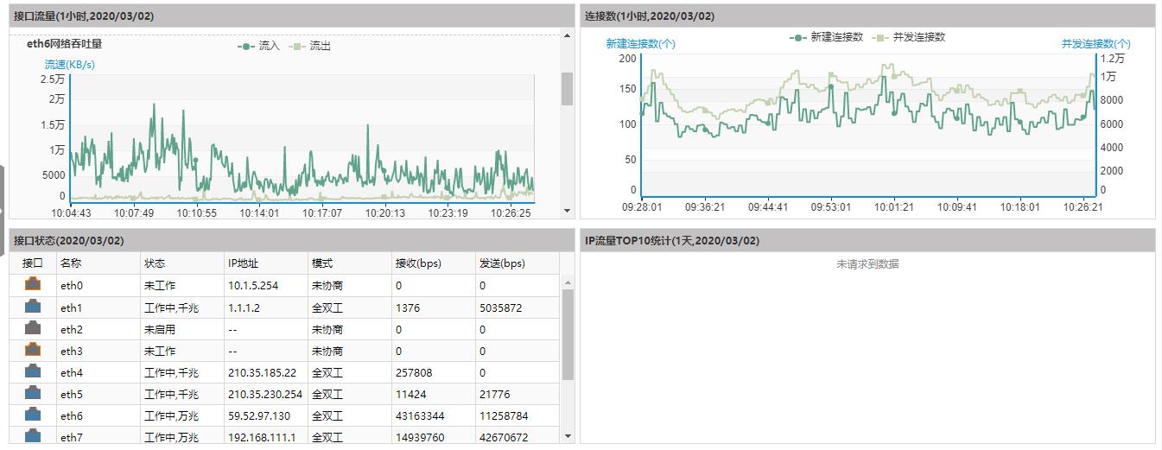Click receive value 43163344 for eth6
The image size is (1162, 450).
(x=420, y=415)
